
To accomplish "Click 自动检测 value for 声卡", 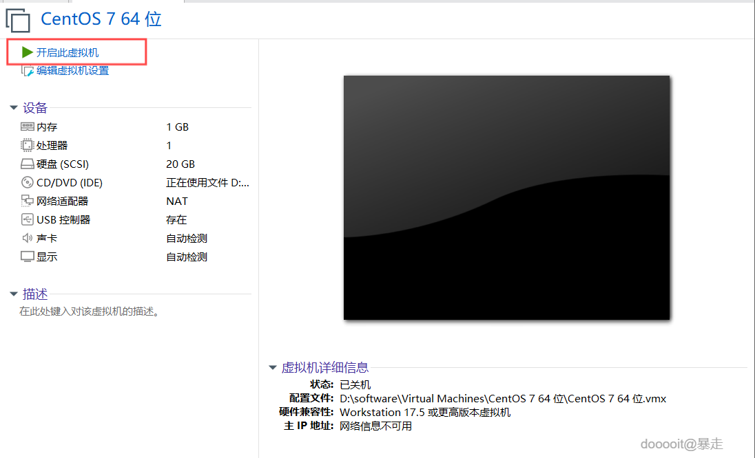I will 187,238.
